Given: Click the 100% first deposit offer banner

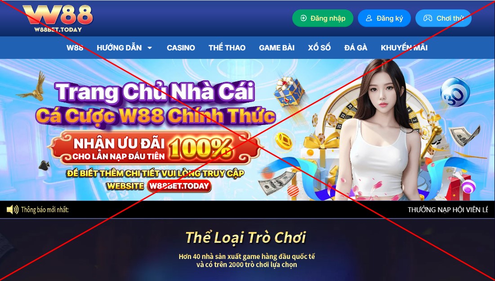Looking at the screenshot, I should pyautogui.click(x=155, y=148).
